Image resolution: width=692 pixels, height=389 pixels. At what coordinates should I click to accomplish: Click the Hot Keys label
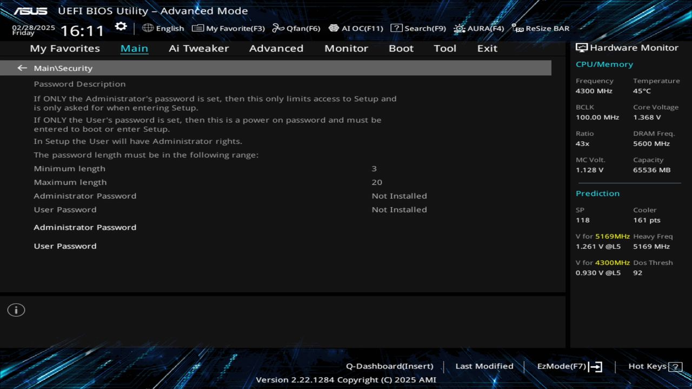[x=647, y=366]
